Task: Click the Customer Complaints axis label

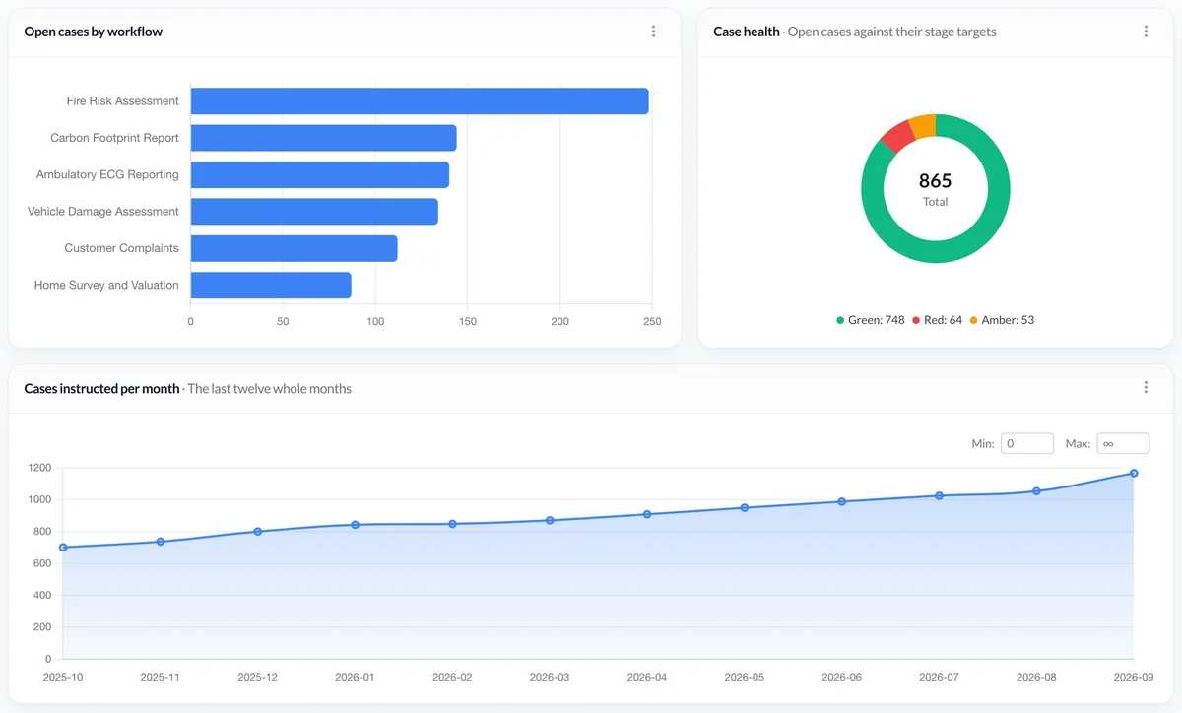Action: [x=122, y=248]
